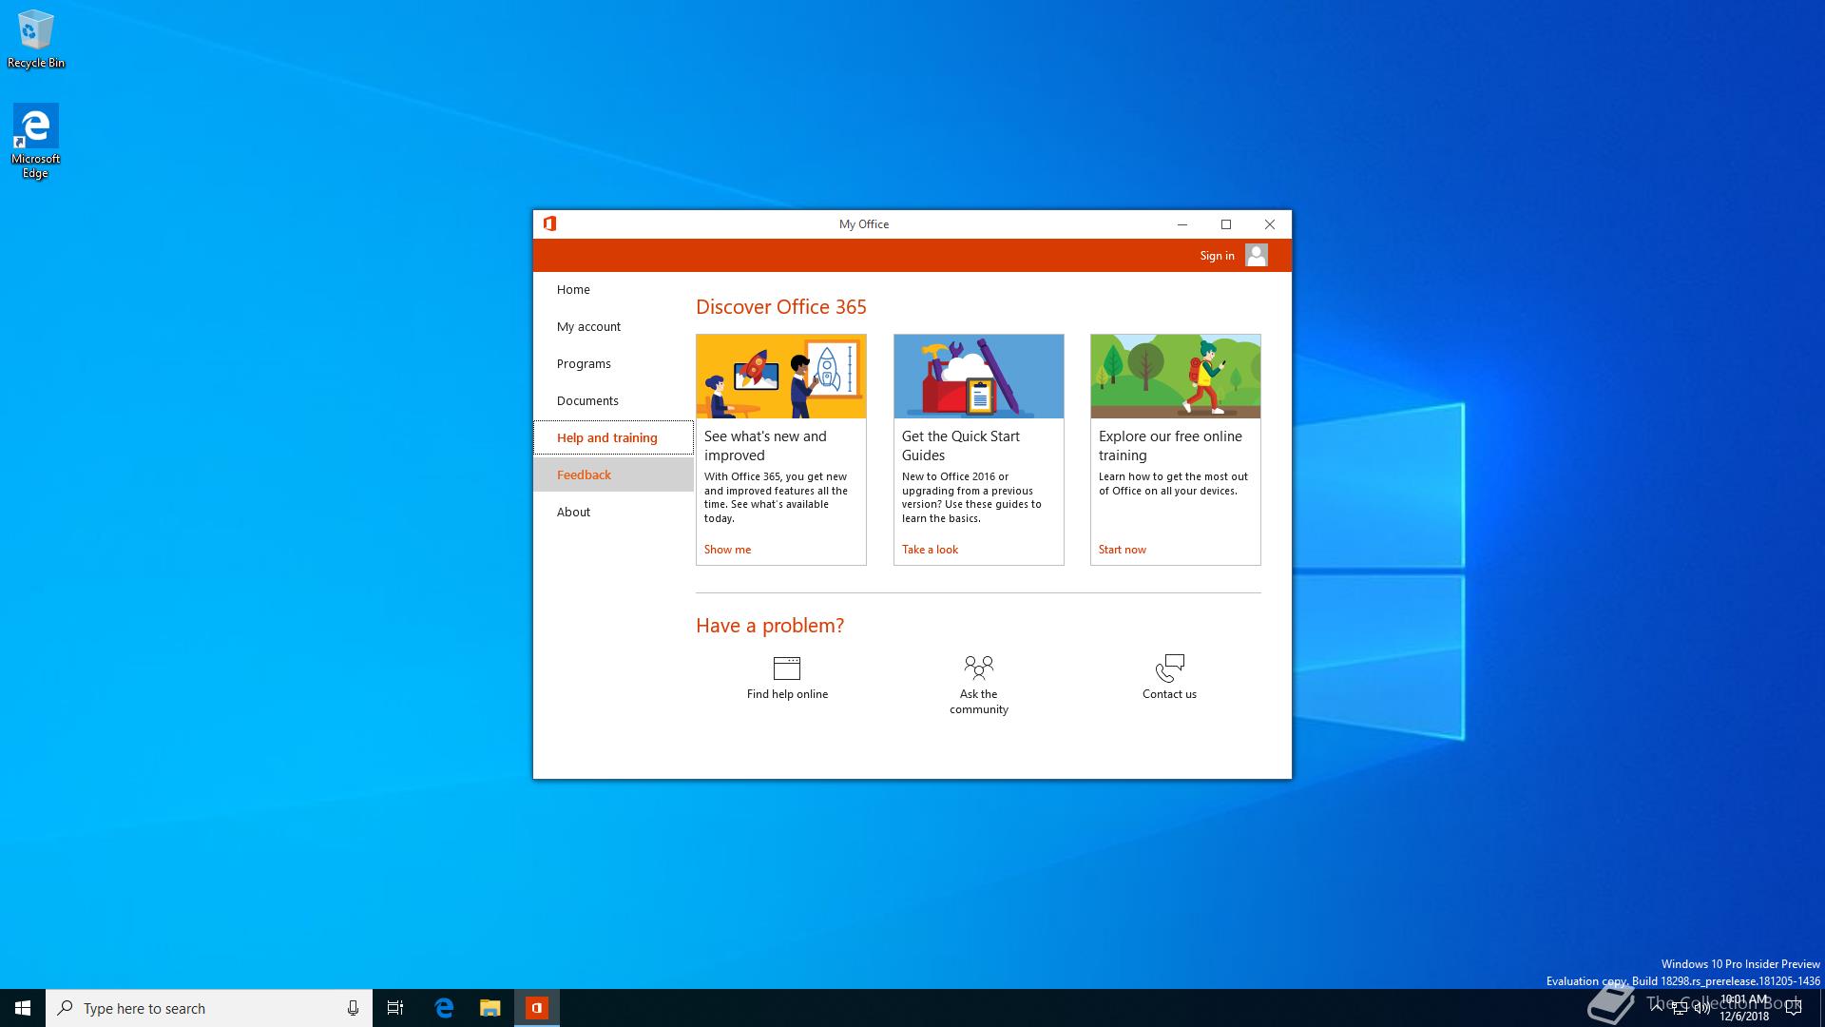The image size is (1825, 1027).
Task: Click the Ask the community people icon
Action: 978,667
